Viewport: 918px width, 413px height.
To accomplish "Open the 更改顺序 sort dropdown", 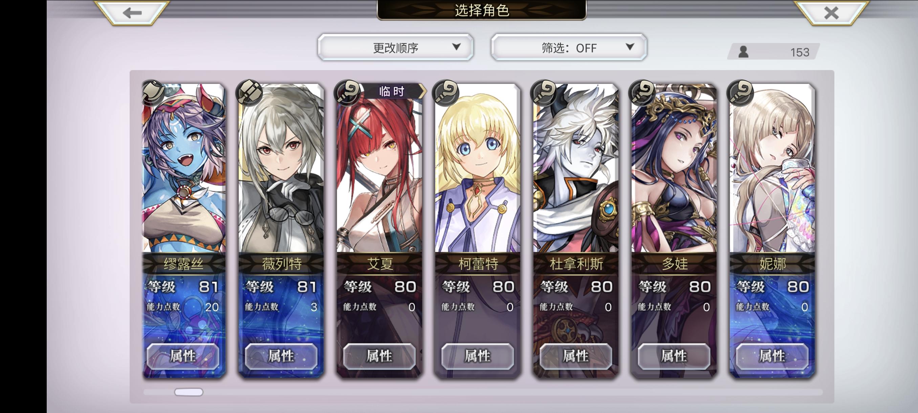I will (396, 47).
